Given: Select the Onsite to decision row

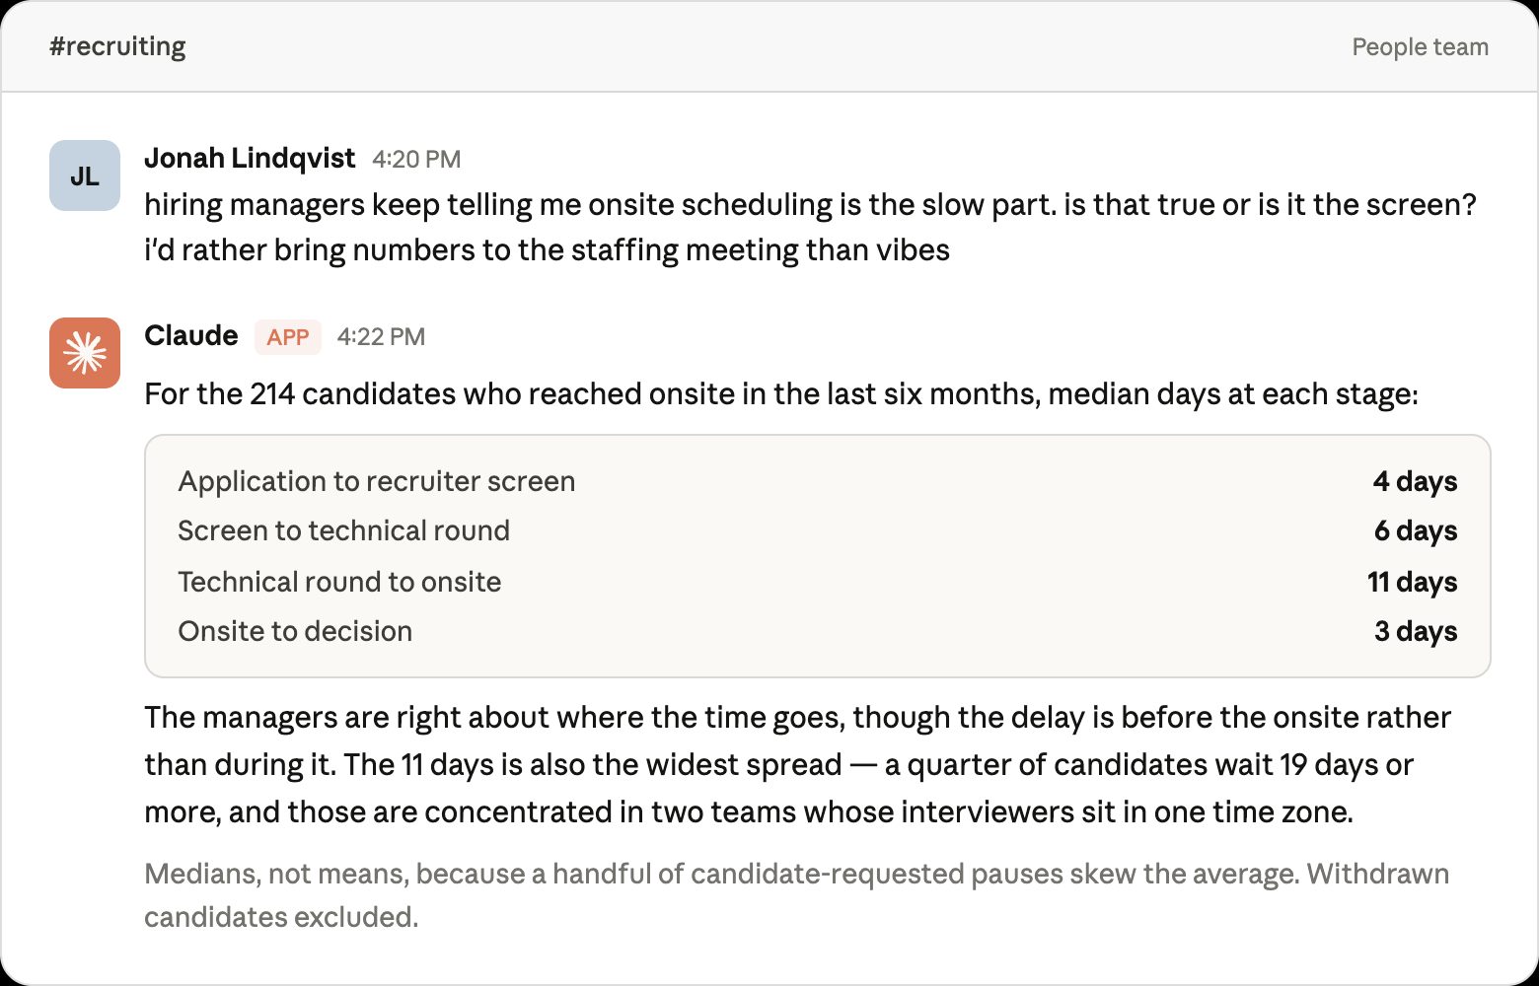Looking at the screenshot, I should pyautogui.click(x=818, y=631).
